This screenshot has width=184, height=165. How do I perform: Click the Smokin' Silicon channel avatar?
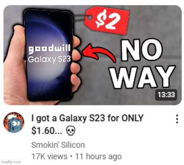click(14, 122)
